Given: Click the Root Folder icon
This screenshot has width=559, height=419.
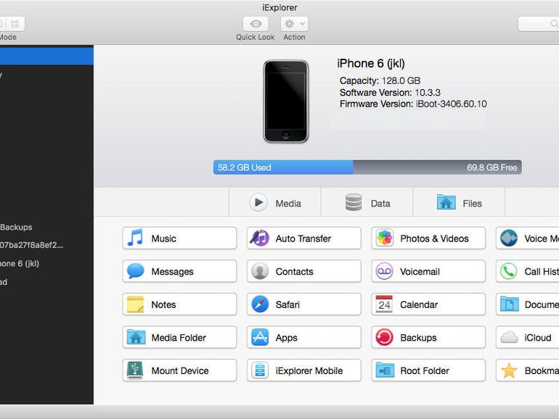Looking at the screenshot, I should (385, 370).
